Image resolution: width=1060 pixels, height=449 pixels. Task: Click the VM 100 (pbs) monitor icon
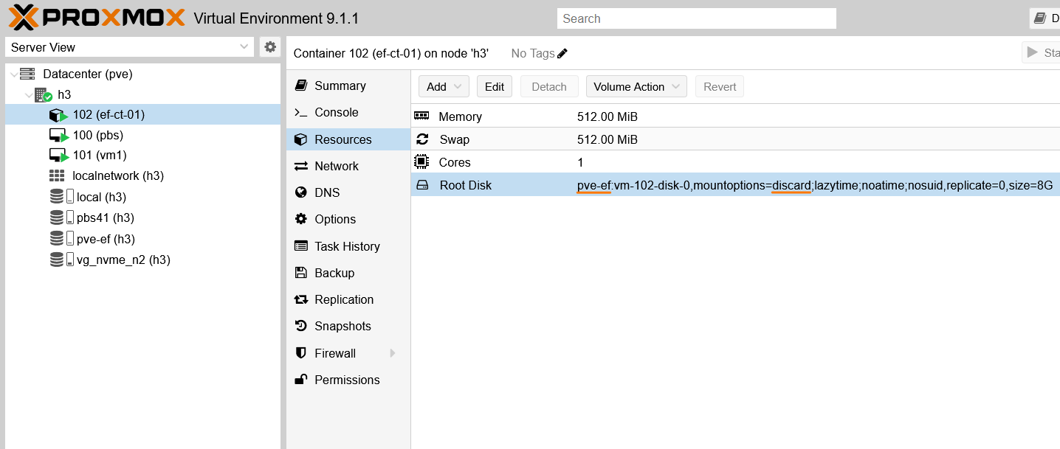(58, 135)
